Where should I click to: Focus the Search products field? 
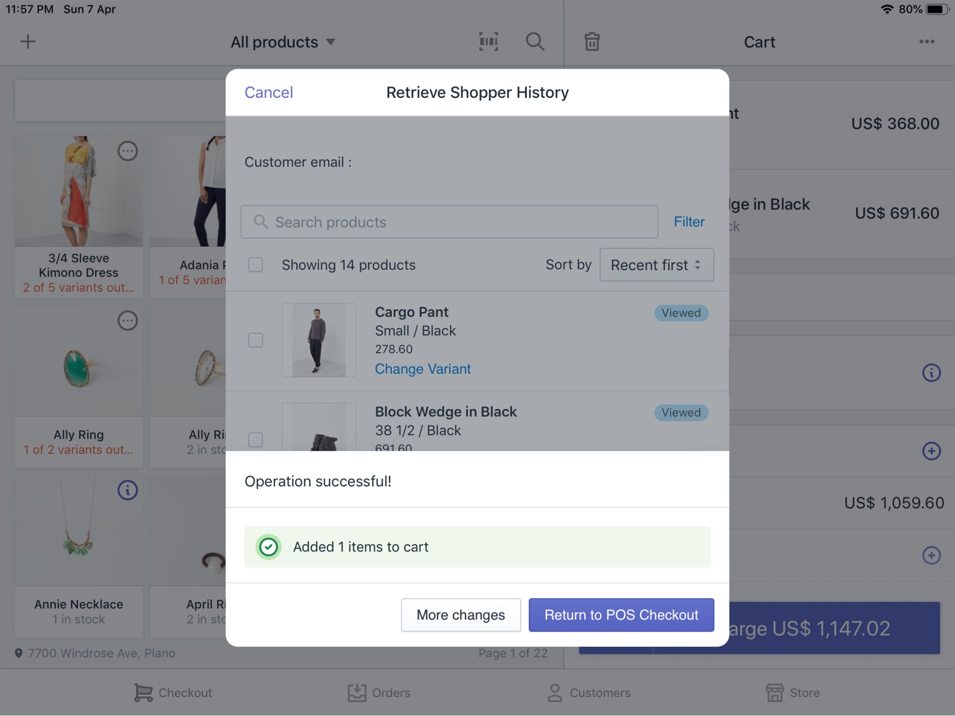pos(449,222)
